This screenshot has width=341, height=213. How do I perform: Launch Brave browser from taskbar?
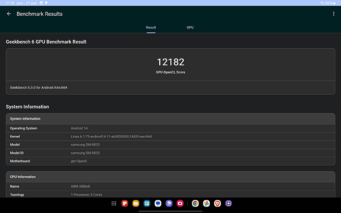217,203
